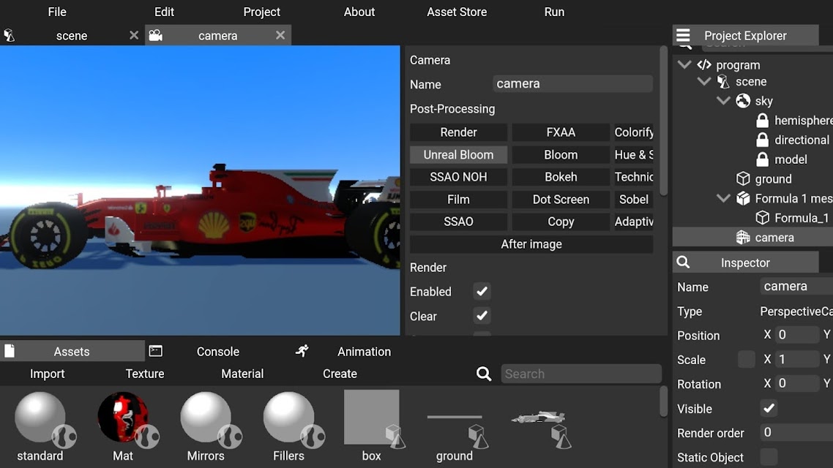833x468 pixels.
Task: Open the Material assets menu
Action: pyautogui.click(x=242, y=374)
